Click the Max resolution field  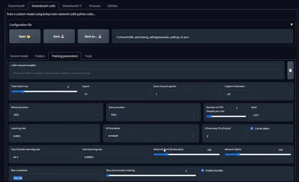point(56,178)
